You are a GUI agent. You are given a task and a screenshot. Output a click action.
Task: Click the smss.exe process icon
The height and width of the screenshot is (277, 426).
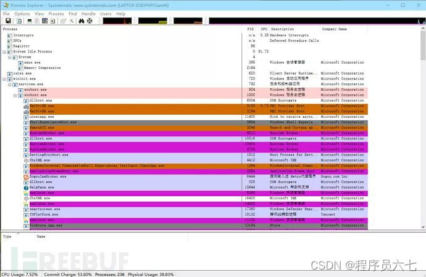(20, 63)
